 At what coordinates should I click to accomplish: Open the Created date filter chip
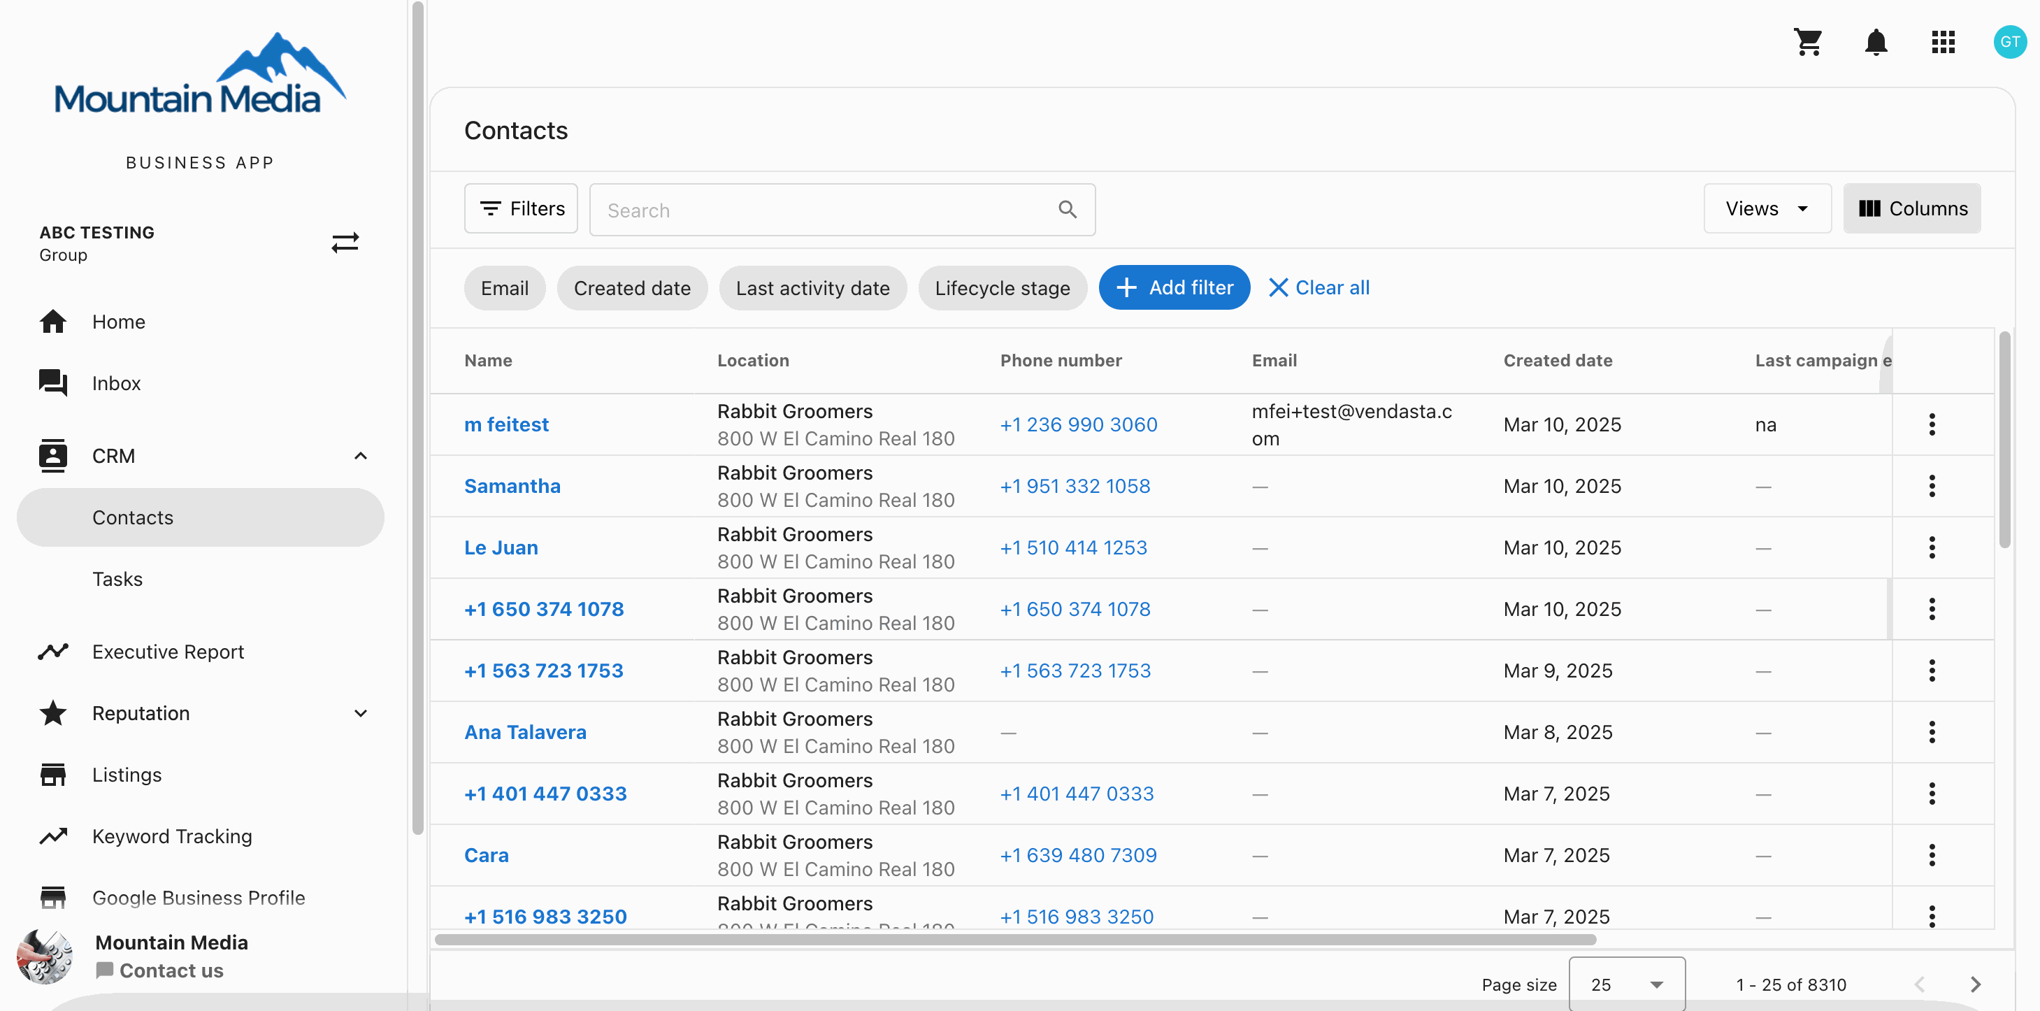[631, 288]
